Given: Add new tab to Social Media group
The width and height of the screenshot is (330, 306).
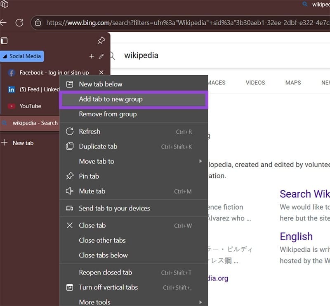Looking at the screenshot, I should [x=92, y=56].
